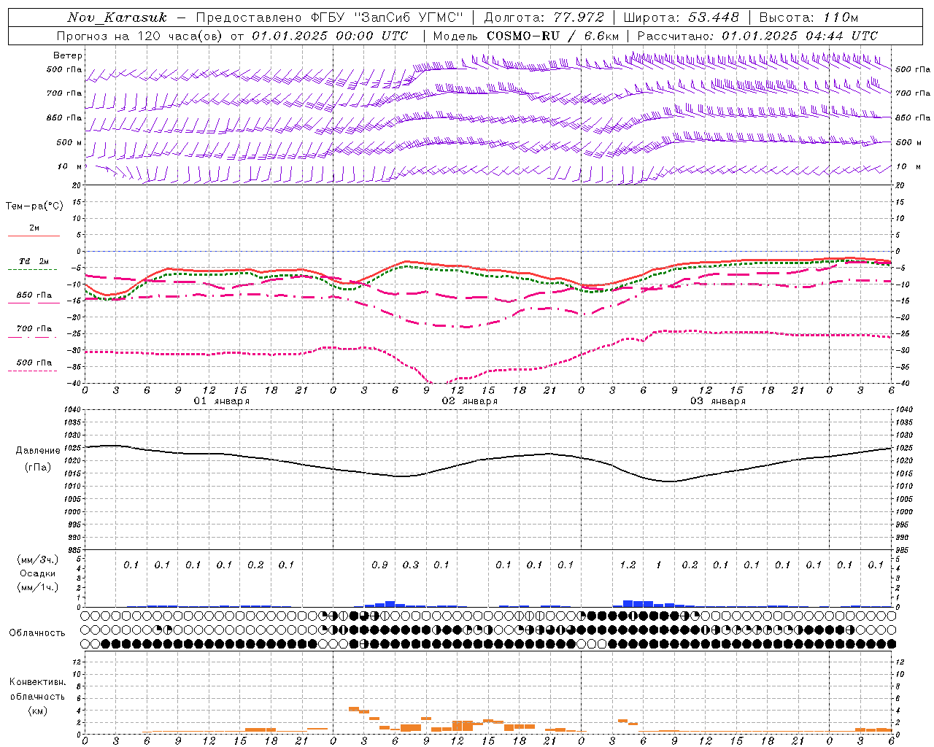The image size is (934, 747).
Task: Select the Модель COSMO-RU / 6.6км label
Action: (x=526, y=36)
